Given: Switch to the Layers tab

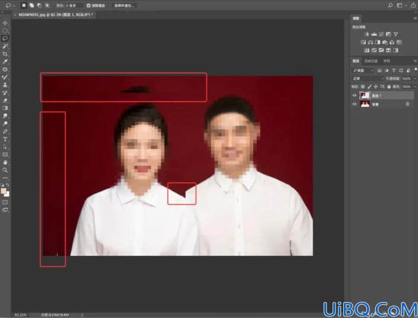Looking at the screenshot, I should (356, 61).
